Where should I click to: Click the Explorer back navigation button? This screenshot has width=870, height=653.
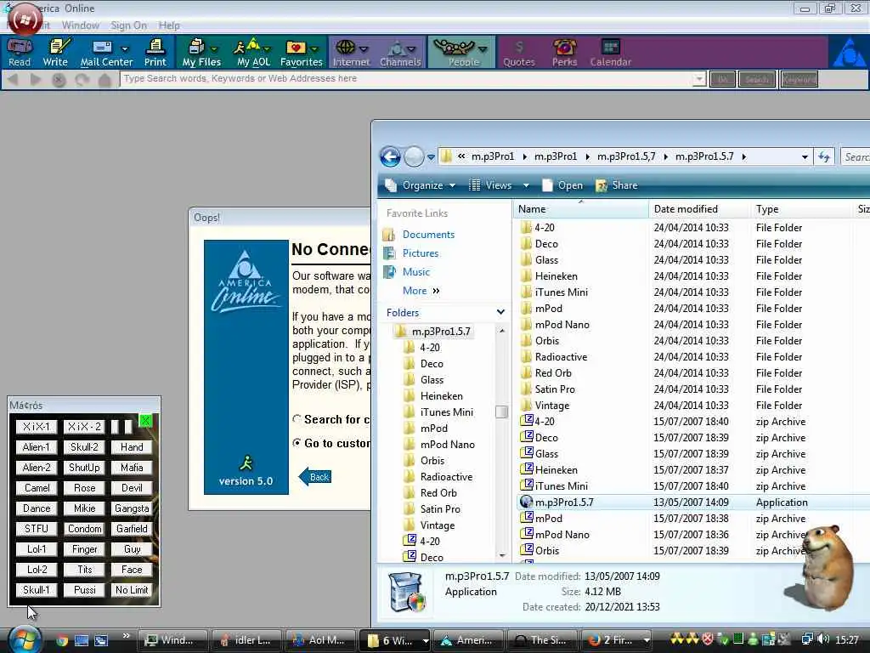391,157
